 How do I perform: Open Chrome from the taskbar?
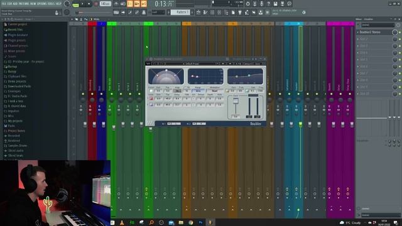coord(191,222)
